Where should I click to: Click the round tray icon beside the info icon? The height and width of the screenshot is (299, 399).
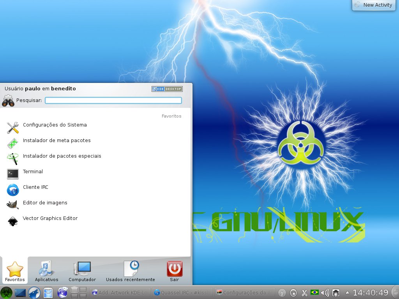tap(293, 293)
